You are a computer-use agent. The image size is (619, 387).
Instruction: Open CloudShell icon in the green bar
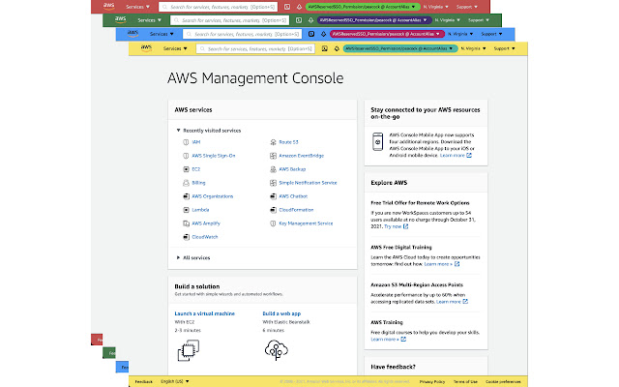(x=299, y=20)
